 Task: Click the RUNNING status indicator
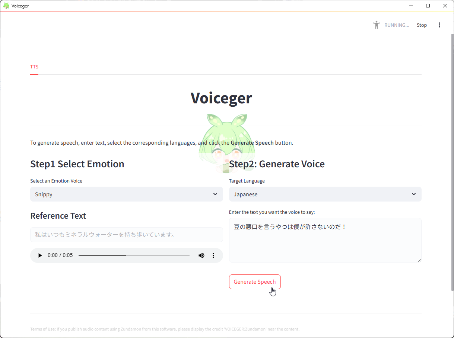pyautogui.click(x=397, y=25)
